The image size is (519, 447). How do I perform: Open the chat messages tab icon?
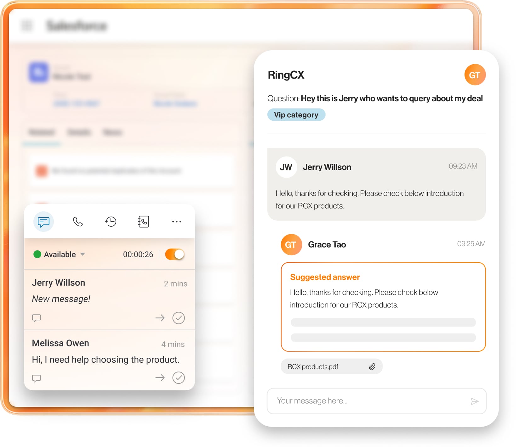[43, 222]
